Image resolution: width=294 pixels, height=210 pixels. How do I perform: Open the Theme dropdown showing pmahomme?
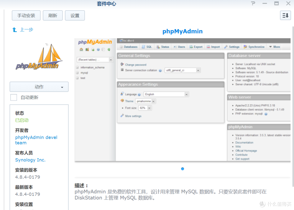pos(145,101)
